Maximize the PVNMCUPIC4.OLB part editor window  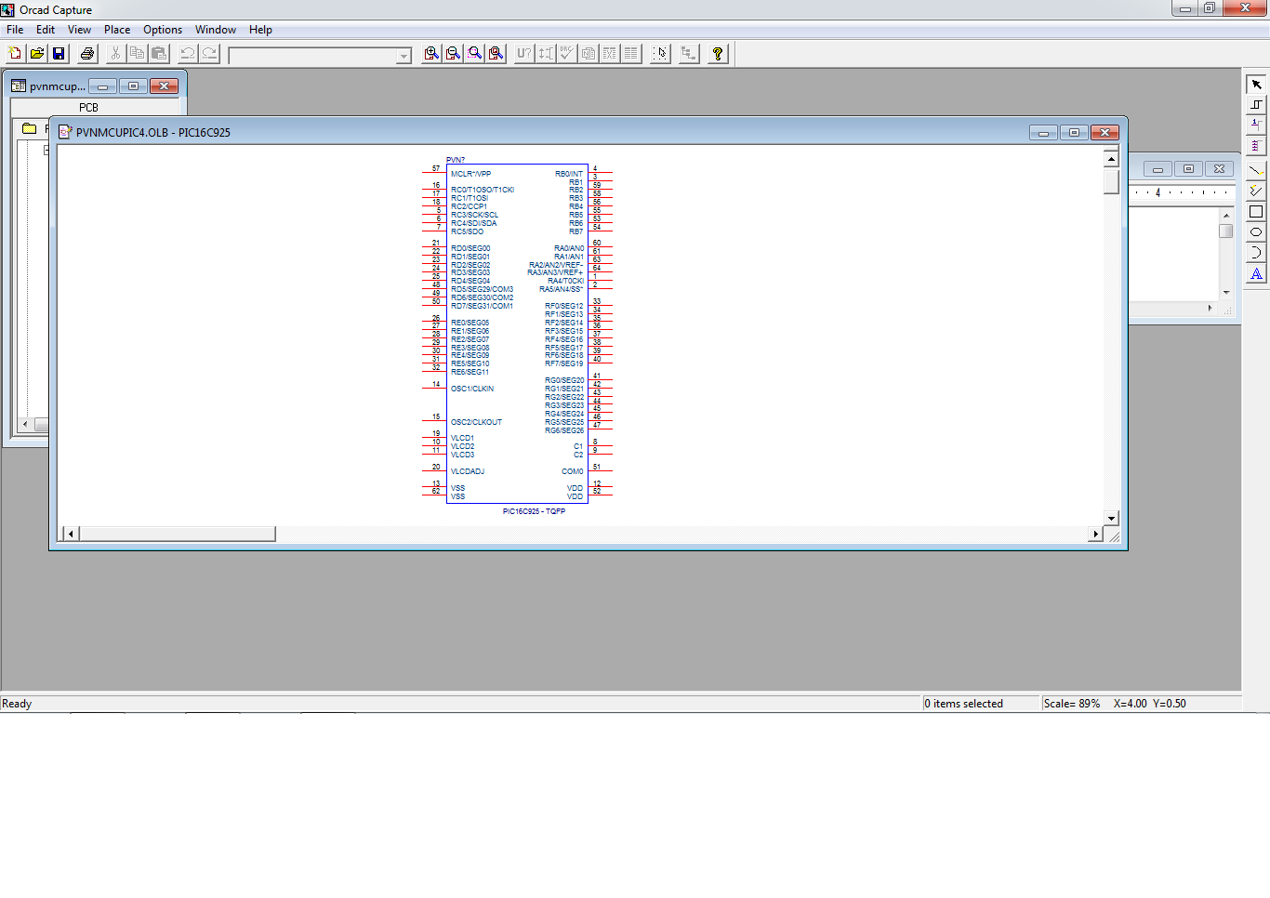(1074, 133)
